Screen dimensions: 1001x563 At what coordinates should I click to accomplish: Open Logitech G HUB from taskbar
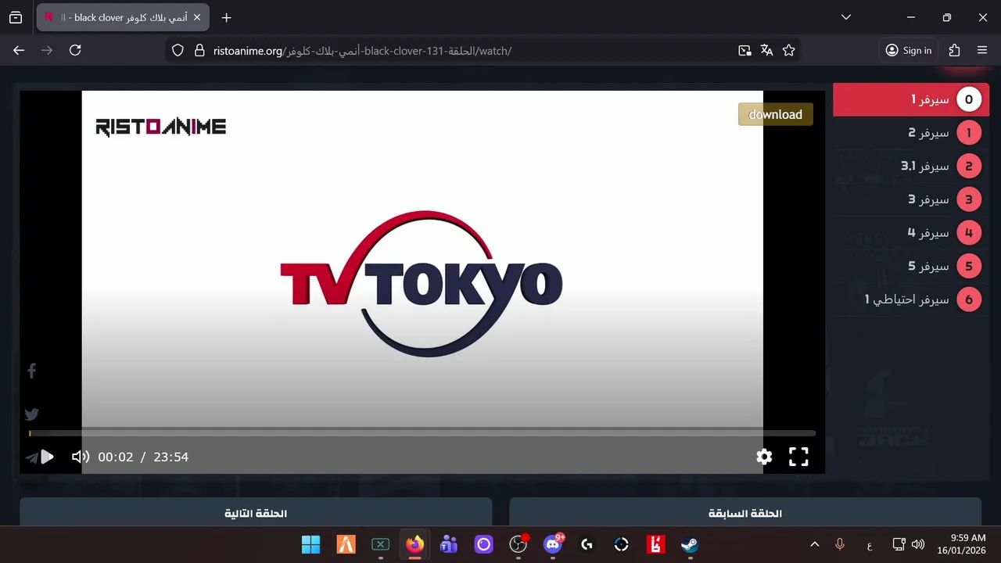coord(587,544)
